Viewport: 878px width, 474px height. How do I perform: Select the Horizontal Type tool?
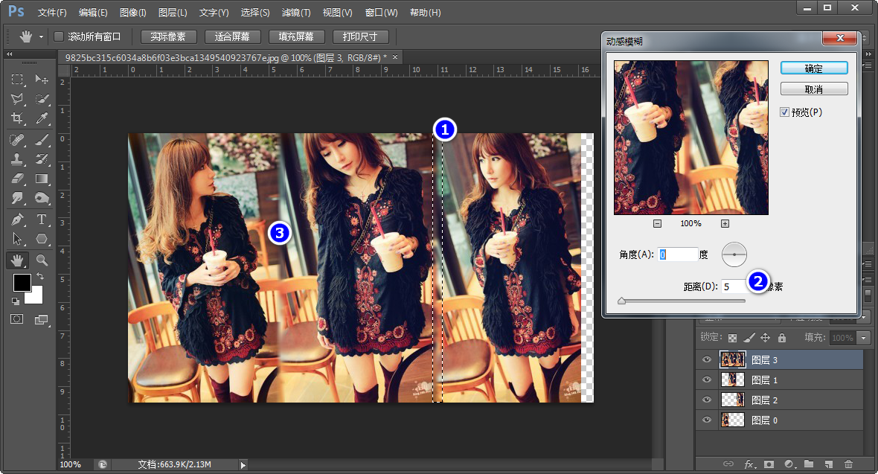coord(42,219)
